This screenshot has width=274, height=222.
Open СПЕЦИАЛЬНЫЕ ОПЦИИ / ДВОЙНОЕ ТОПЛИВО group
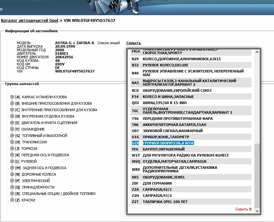tap(59, 194)
